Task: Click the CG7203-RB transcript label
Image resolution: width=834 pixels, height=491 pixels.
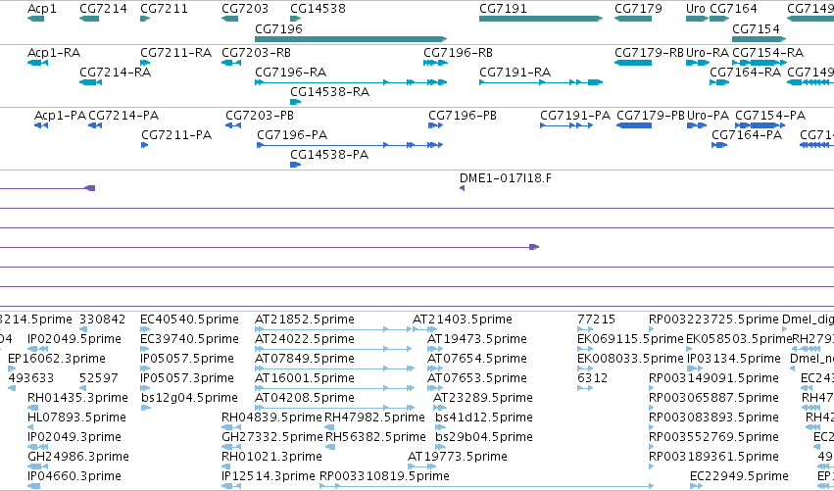Action: click(x=257, y=53)
